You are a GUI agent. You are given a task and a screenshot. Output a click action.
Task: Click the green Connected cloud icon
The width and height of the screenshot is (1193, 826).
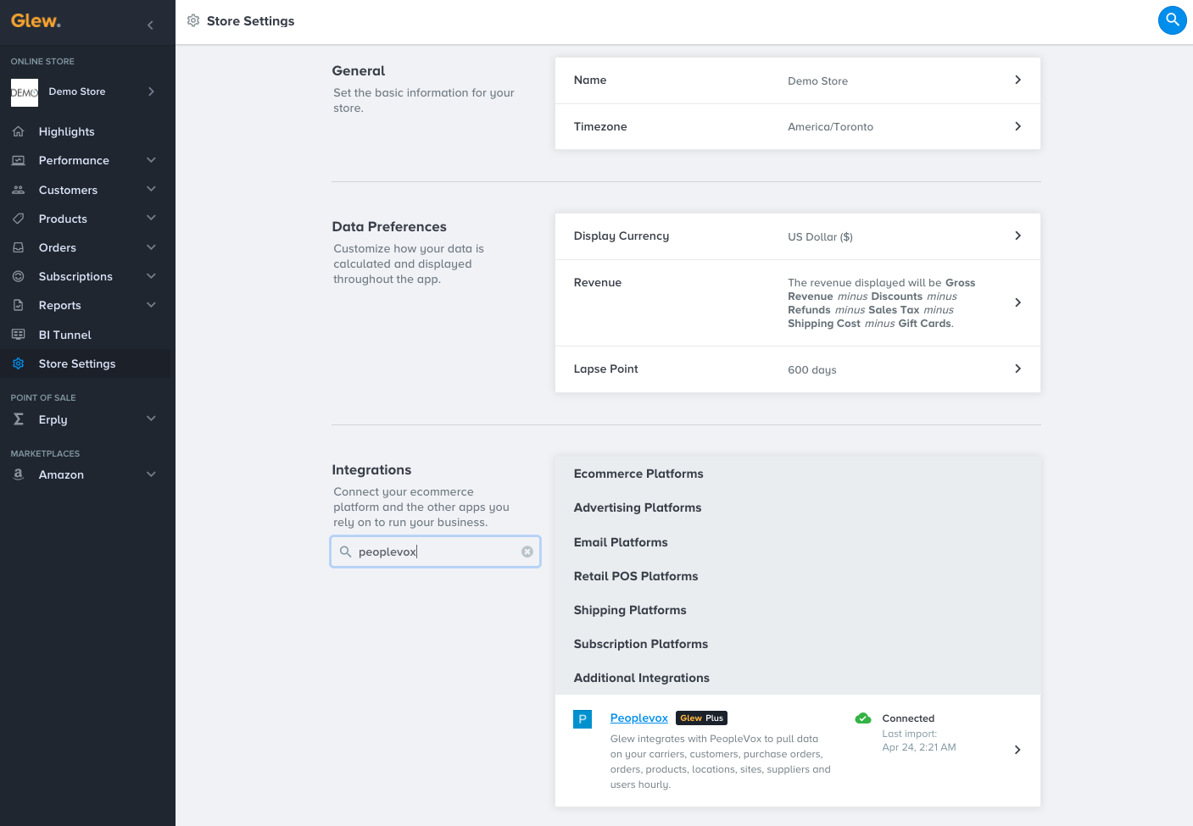coord(863,718)
